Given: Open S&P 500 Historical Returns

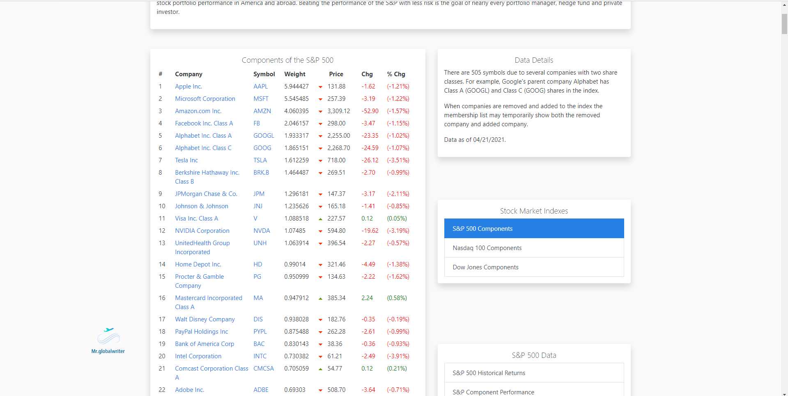Looking at the screenshot, I should pyautogui.click(x=534, y=373).
